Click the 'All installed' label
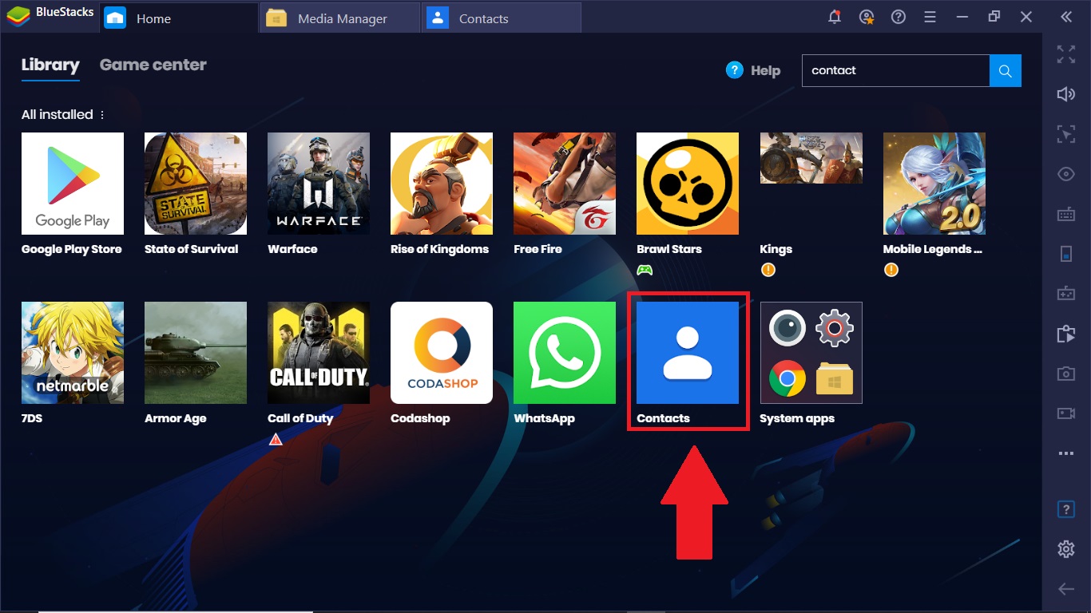The height and width of the screenshot is (613, 1091). pos(58,115)
